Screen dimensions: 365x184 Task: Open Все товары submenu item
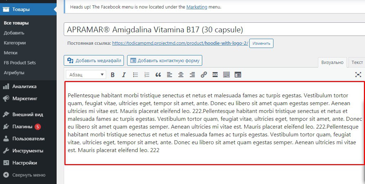coord(16,23)
